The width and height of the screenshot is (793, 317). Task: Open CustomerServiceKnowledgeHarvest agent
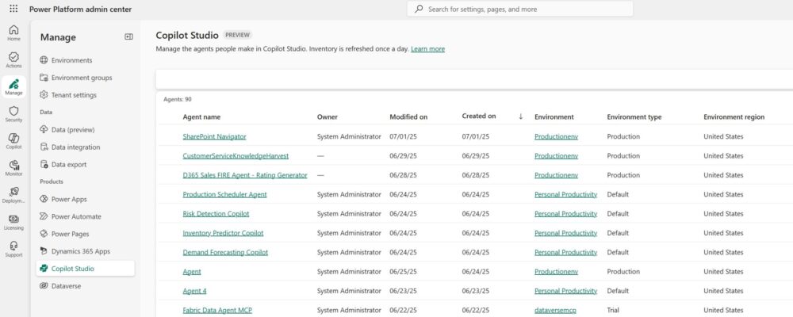(x=236, y=155)
